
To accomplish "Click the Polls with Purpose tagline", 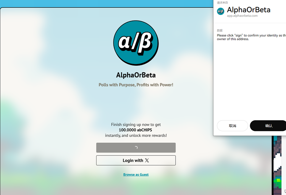I will pyautogui.click(x=136, y=85).
